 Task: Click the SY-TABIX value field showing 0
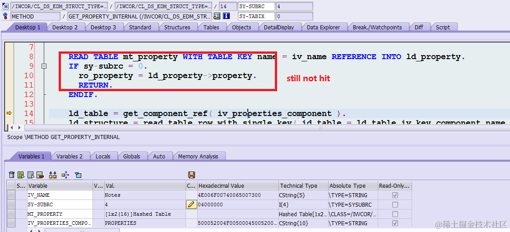click(294, 16)
